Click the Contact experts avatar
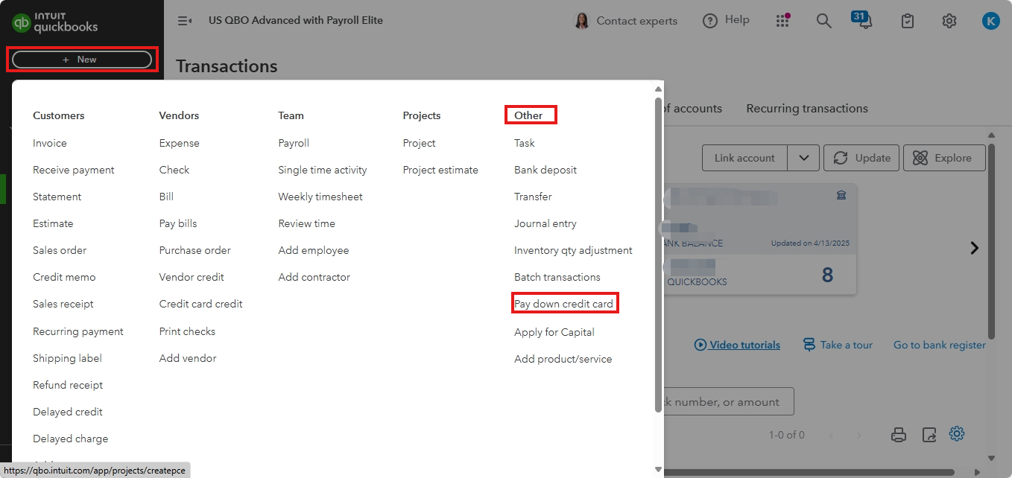The height and width of the screenshot is (478, 1012). click(x=581, y=21)
